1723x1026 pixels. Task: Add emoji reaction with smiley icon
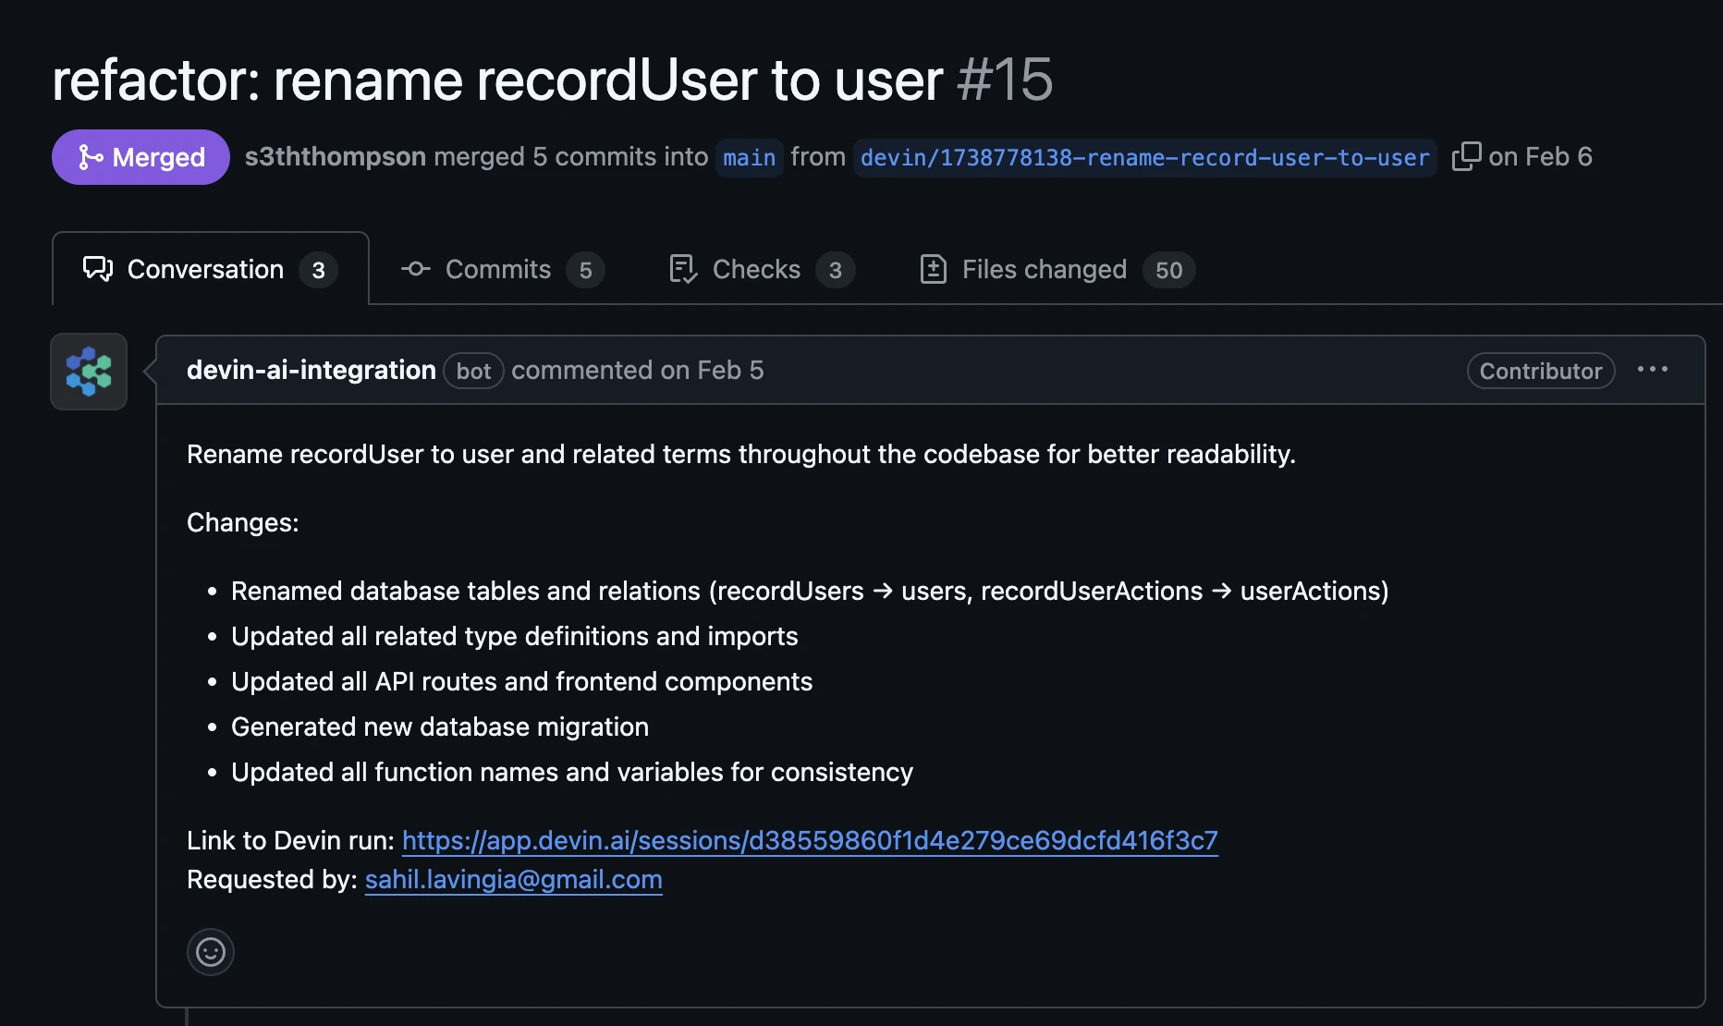click(x=211, y=951)
